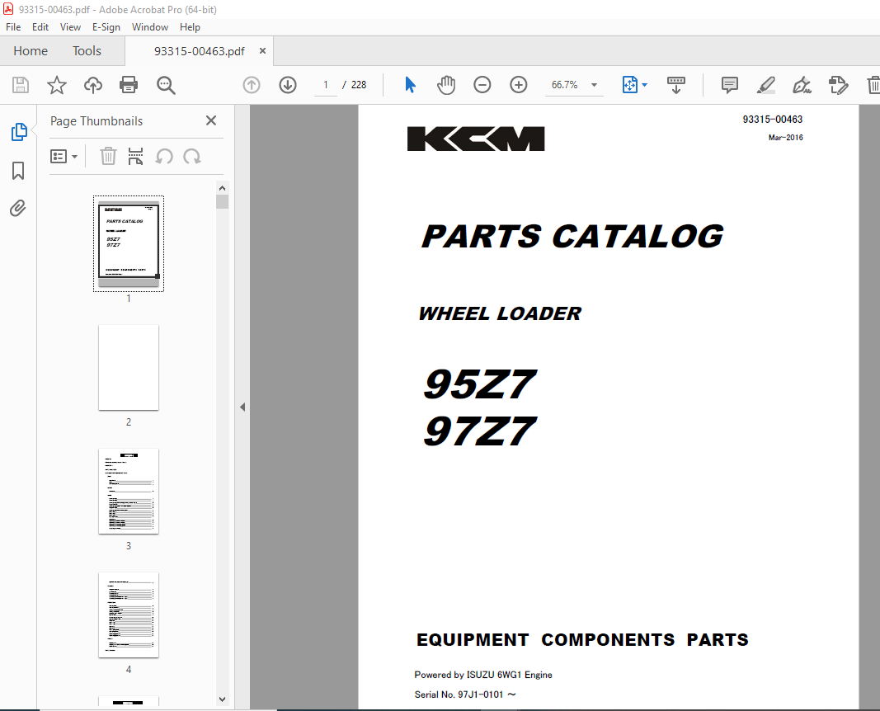Click the page number input field
Viewport: 880px width, 711px height.
326,85
